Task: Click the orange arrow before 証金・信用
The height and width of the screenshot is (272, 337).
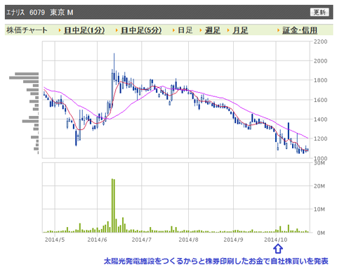Action: (278, 30)
